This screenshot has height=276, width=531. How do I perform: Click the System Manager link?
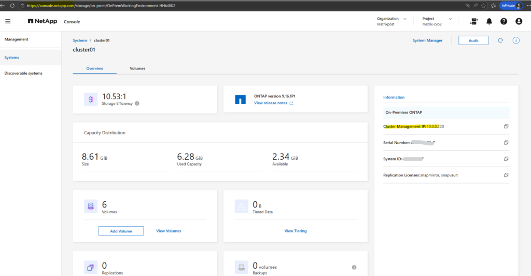427,40
